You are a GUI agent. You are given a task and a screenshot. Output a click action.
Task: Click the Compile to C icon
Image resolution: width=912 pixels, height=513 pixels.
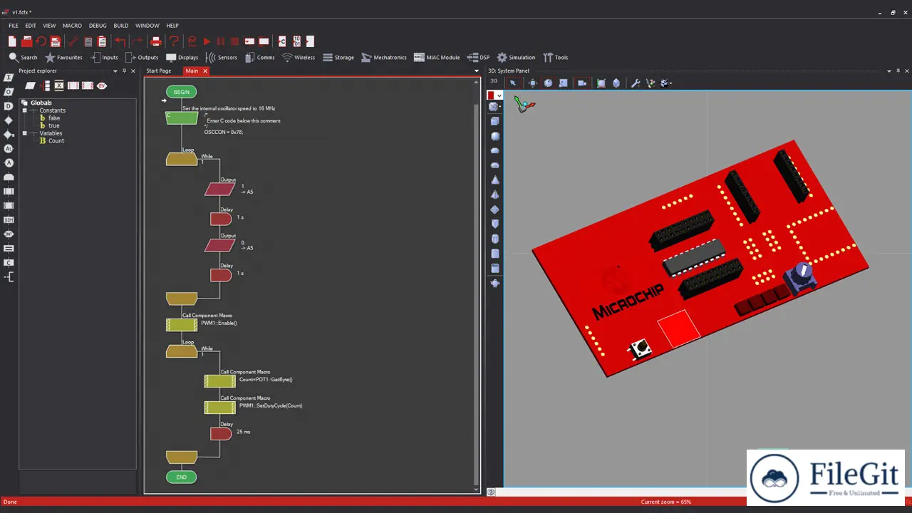(282, 41)
